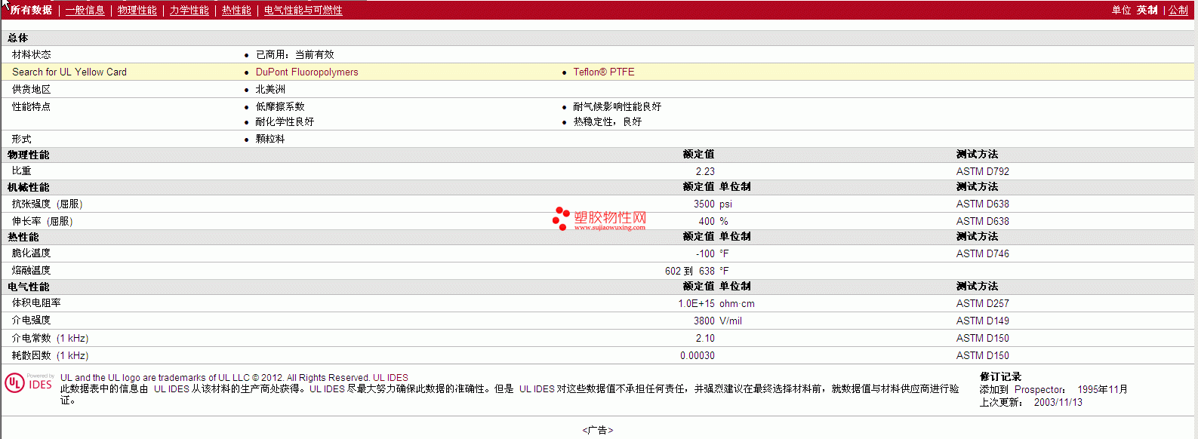Select the 颗粒料 form text
Viewport: 1198px width, 439px height.
270,139
